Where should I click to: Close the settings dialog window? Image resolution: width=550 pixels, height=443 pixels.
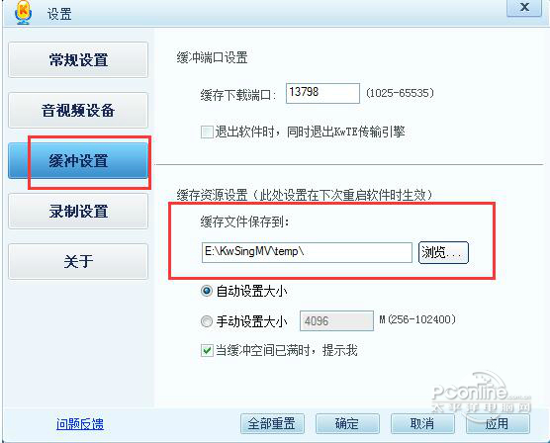[524, 7]
